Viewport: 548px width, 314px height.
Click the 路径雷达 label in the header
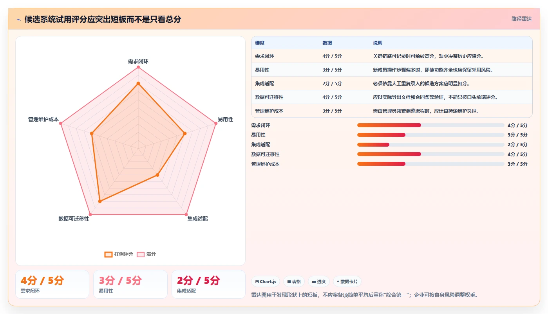(x=521, y=19)
